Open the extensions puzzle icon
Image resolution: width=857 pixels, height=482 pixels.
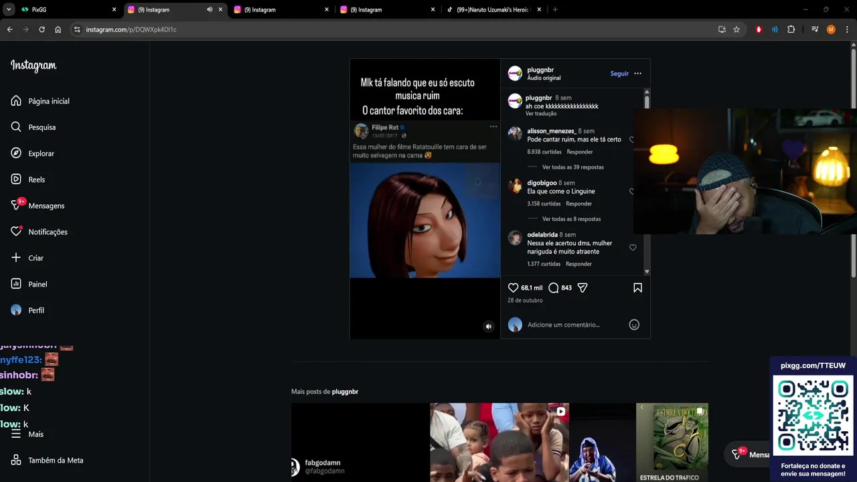791,29
